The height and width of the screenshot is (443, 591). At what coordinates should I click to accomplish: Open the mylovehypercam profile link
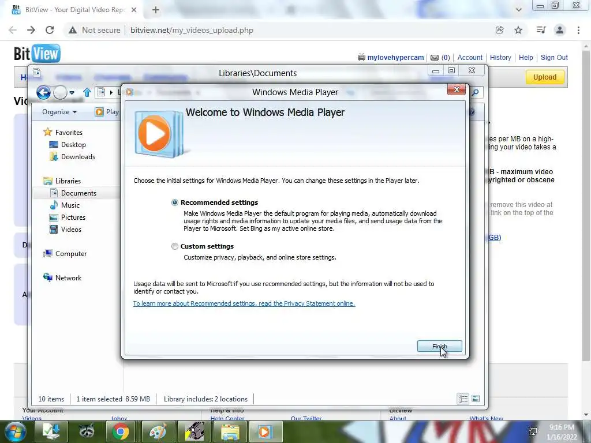tap(395, 58)
